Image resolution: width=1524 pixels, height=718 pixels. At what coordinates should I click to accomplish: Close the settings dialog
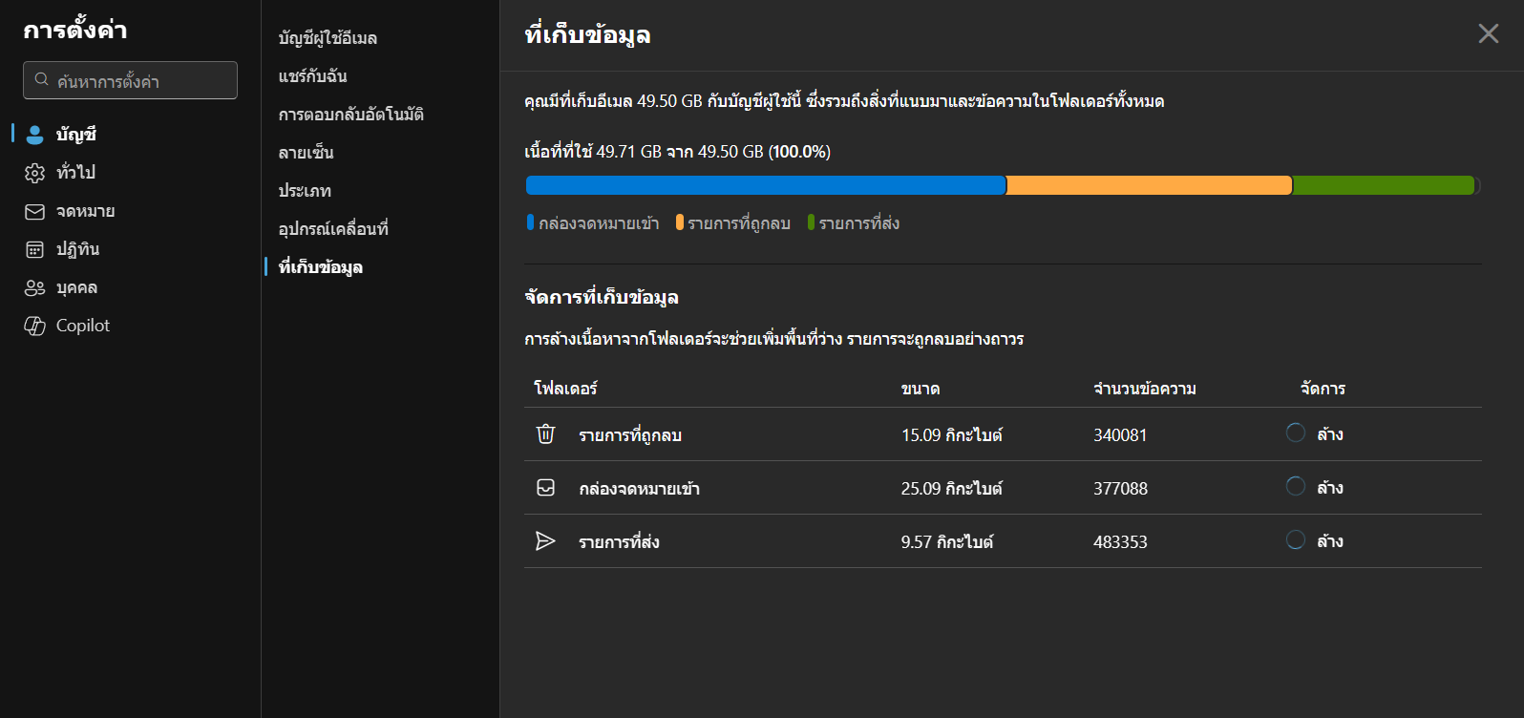pyautogui.click(x=1488, y=34)
